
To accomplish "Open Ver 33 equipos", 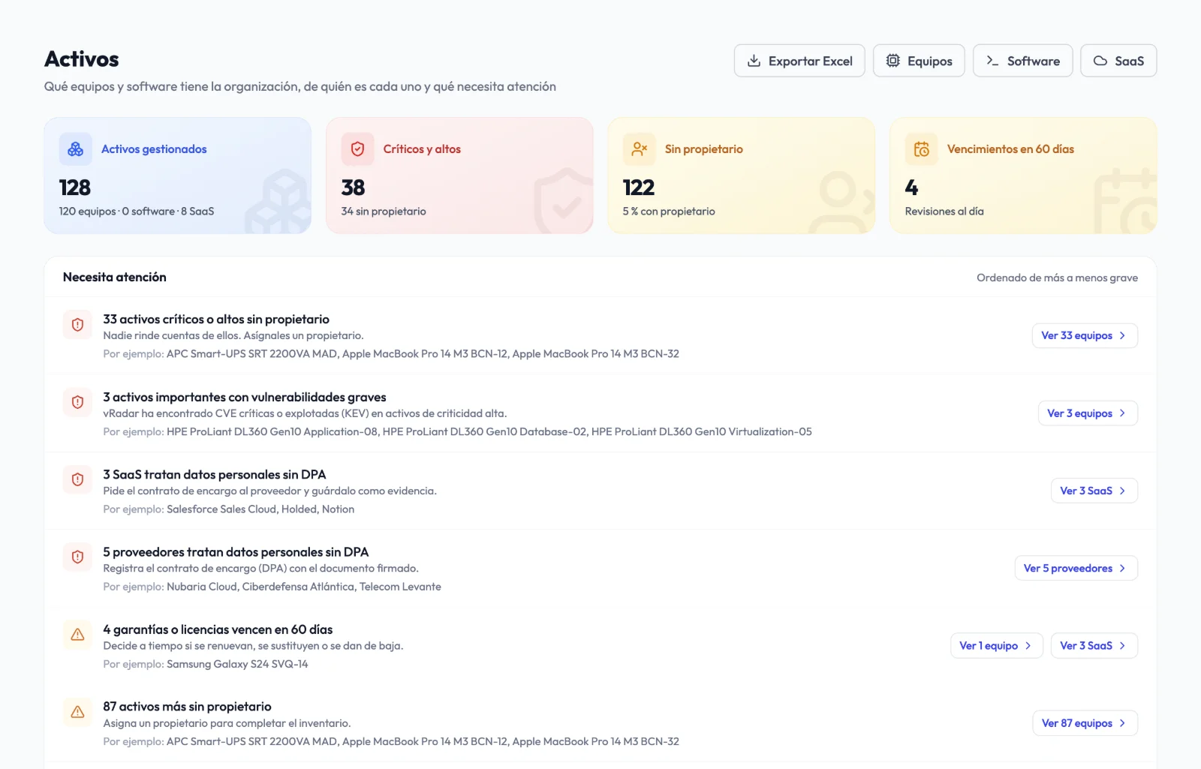I will click(1085, 335).
